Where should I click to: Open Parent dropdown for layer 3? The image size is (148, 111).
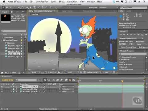tap(68, 92)
